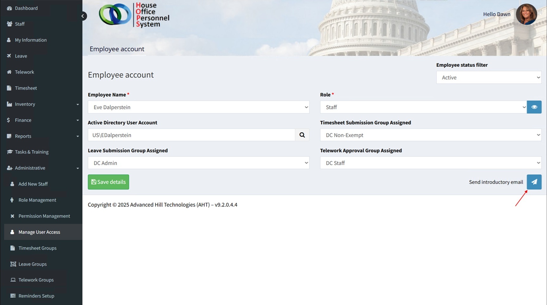Open the Dashboard from the sidebar
Image resolution: width=547 pixels, height=305 pixels.
tap(26, 8)
